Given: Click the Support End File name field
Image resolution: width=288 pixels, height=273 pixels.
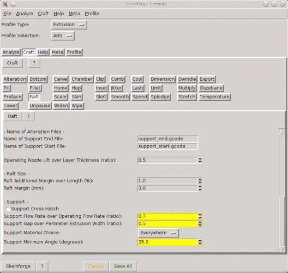Looking at the screenshot, I should pos(167,139).
